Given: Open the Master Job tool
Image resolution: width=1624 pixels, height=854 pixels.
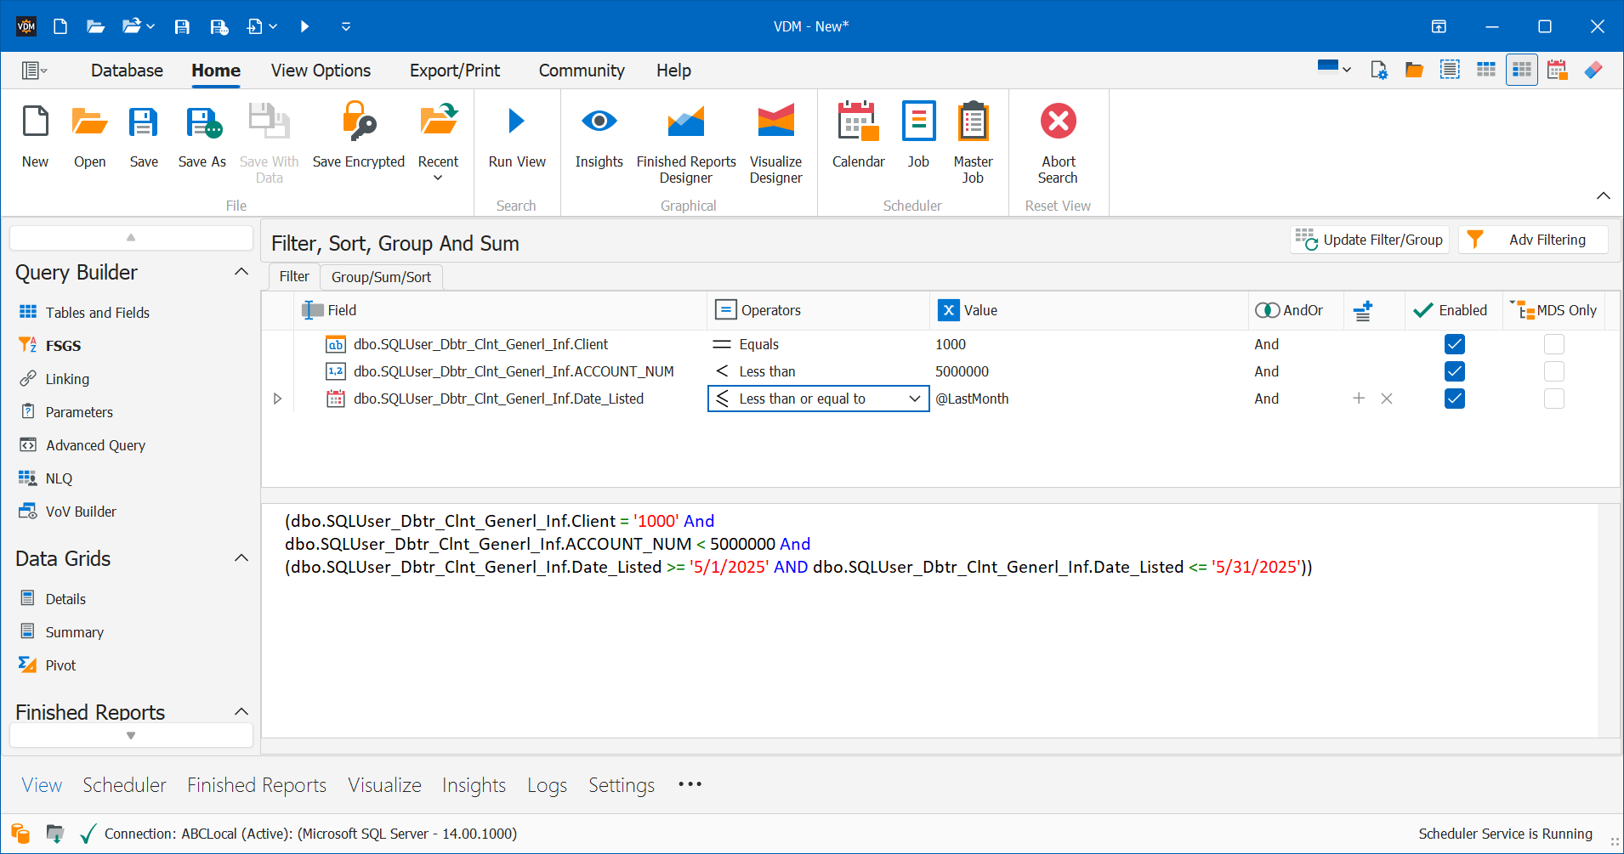Looking at the screenshot, I should pos(973,143).
